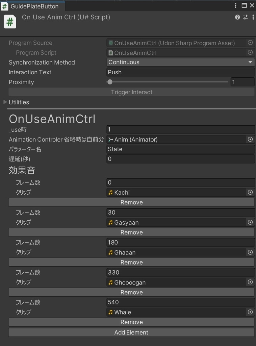Click the object picker for Program Source

click(x=250, y=43)
